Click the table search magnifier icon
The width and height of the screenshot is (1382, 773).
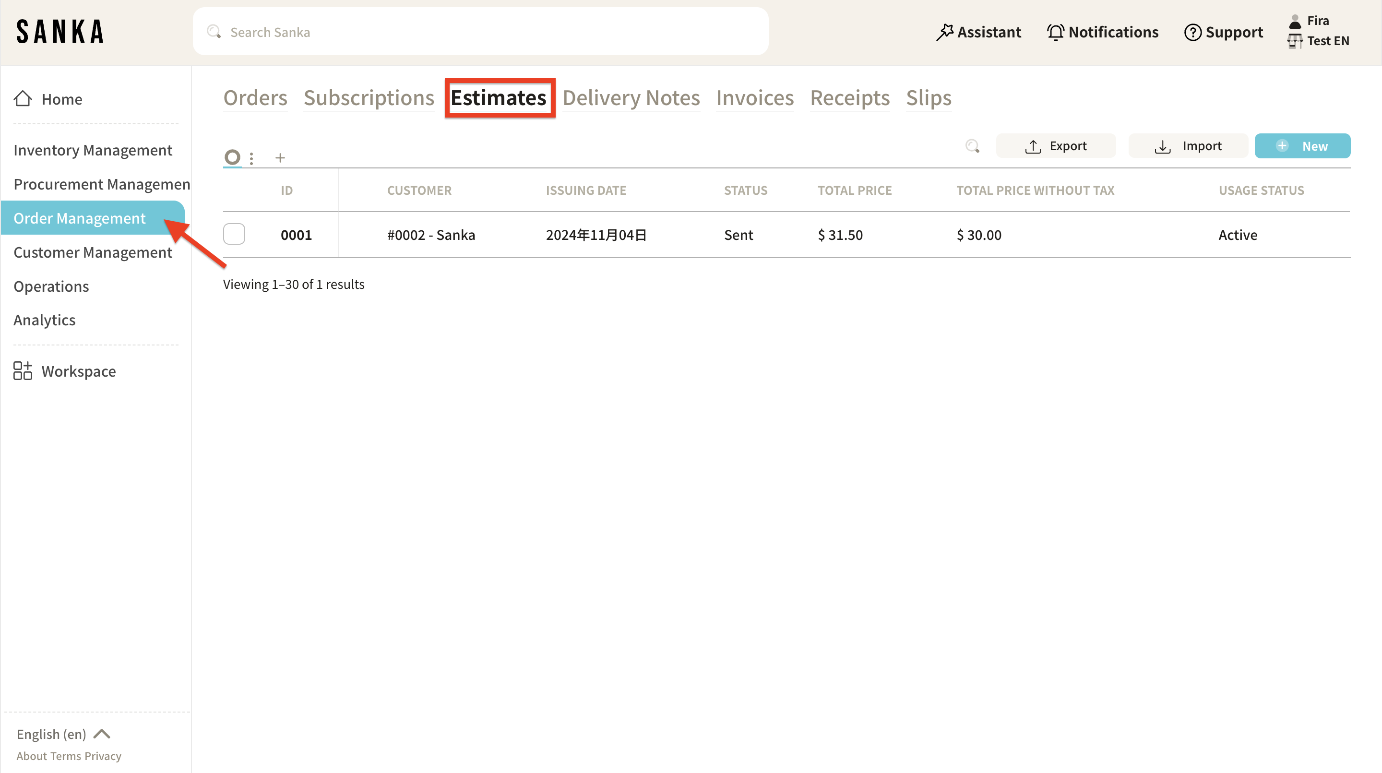(x=972, y=146)
